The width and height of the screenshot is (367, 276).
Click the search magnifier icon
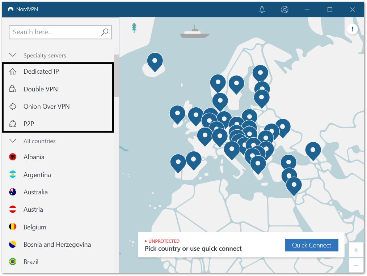click(104, 32)
